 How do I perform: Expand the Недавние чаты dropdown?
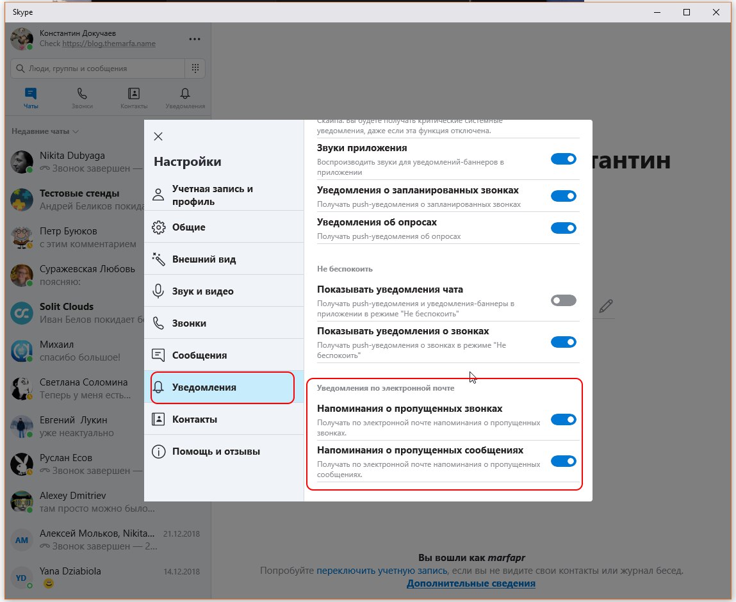coord(45,131)
